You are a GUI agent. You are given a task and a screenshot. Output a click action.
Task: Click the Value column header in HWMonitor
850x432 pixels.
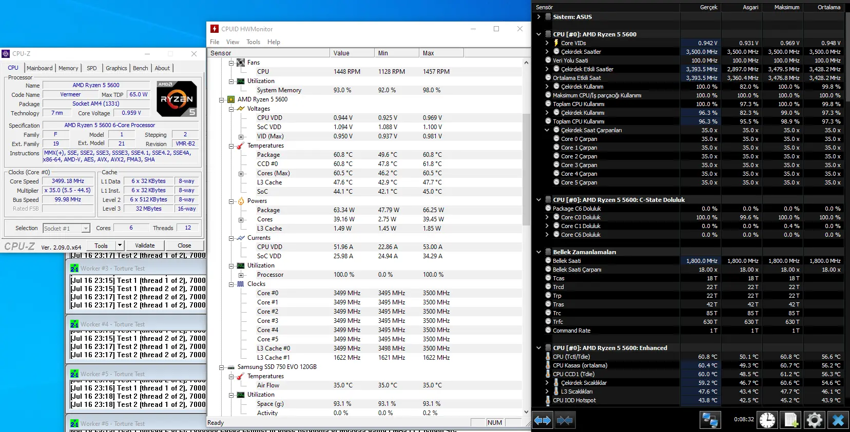click(352, 53)
